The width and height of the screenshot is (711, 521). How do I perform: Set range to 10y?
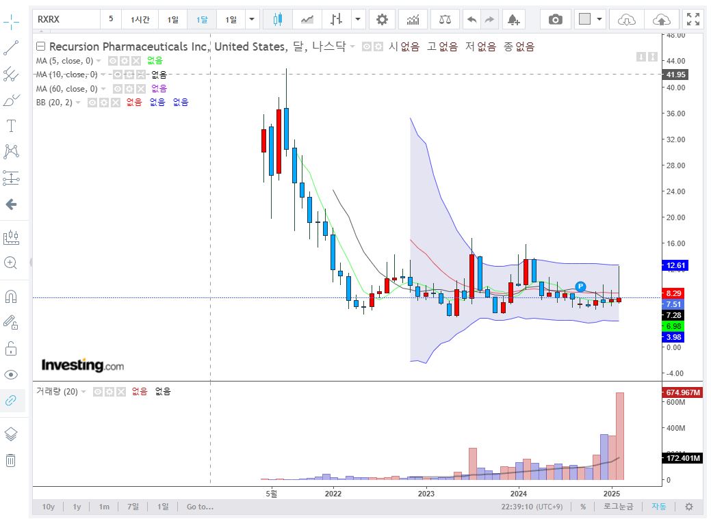(x=49, y=507)
